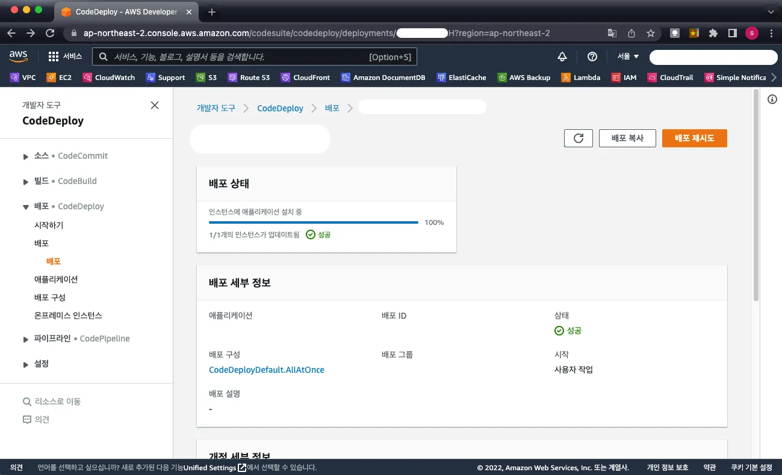Open the IAM service shortcut
This screenshot has height=475, width=782.
(624, 78)
